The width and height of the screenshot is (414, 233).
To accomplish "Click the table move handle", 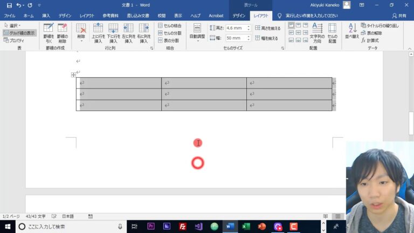I will pos(73,75).
